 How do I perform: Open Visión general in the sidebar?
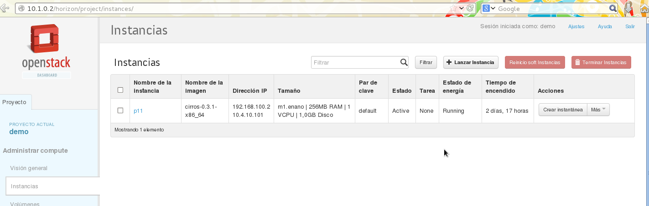pyautogui.click(x=29, y=168)
